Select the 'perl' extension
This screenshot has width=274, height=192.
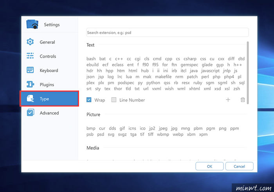205,77
